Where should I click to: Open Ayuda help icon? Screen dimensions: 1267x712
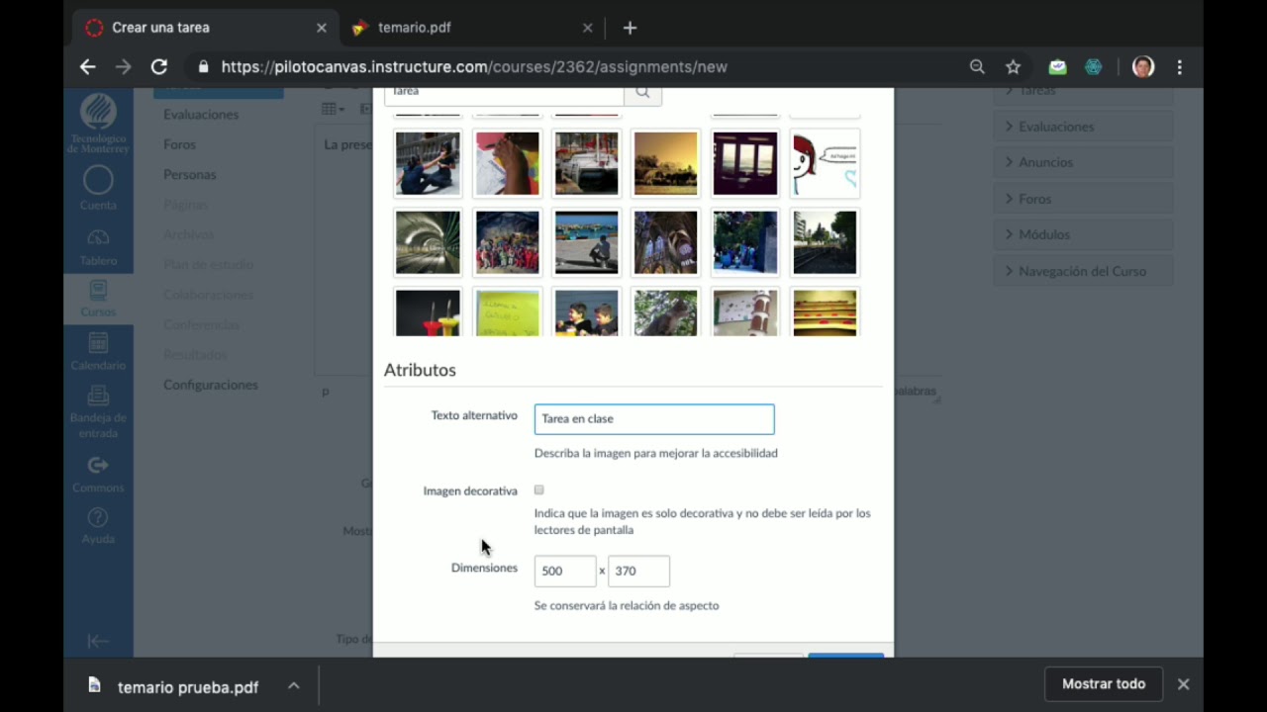point(98,525)
